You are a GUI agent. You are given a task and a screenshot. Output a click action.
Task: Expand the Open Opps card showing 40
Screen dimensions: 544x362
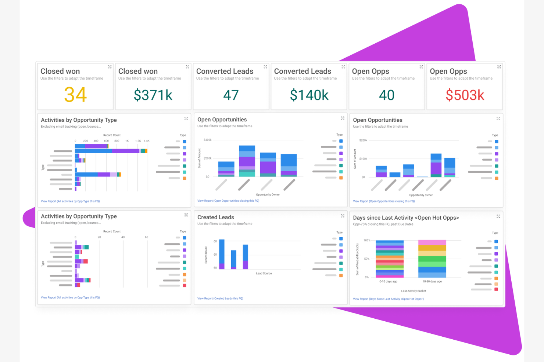(x=421, y=67)
